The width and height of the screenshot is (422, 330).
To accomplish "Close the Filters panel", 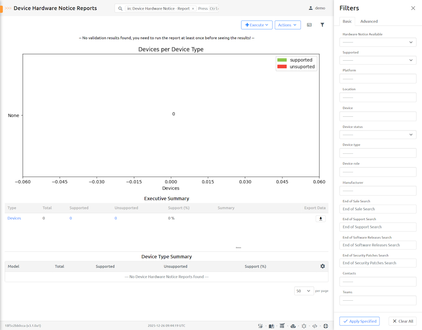I will (x=413, y=8).
